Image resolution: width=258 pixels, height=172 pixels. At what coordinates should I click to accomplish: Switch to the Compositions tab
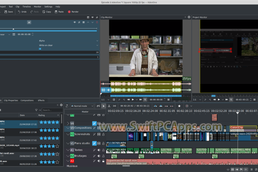27,100
